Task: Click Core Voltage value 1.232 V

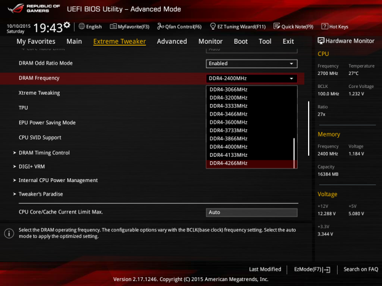Action: 356,93
